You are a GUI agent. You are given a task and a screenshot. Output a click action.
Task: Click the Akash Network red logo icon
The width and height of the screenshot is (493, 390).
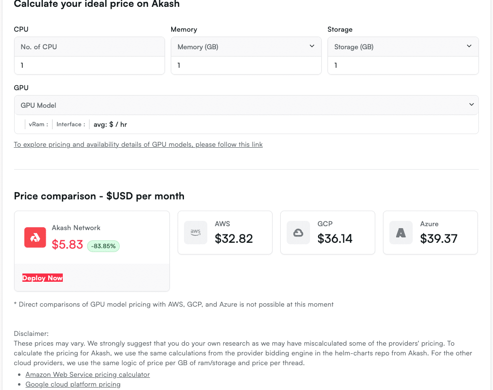(x=35, y=237)
